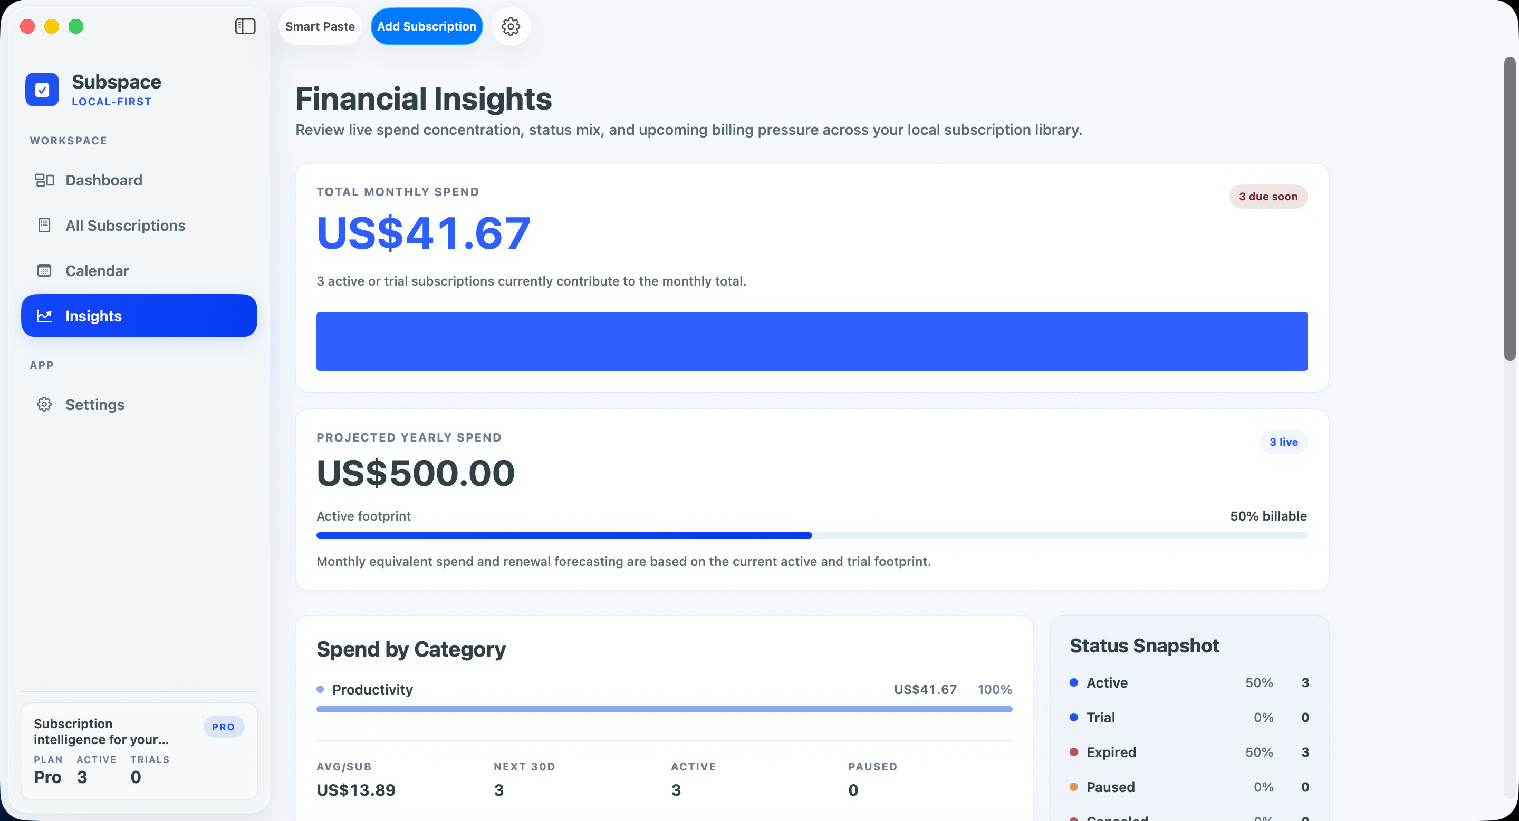Open the Dashboard view from the sidebar

pos(103,180)
